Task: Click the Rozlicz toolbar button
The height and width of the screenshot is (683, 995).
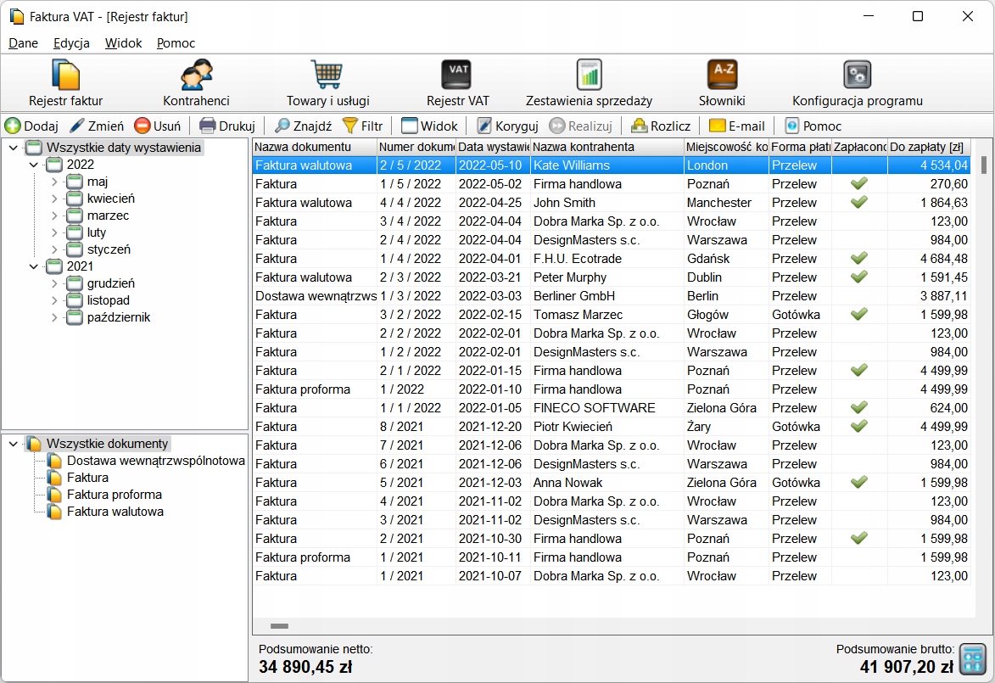Action: 660,126
